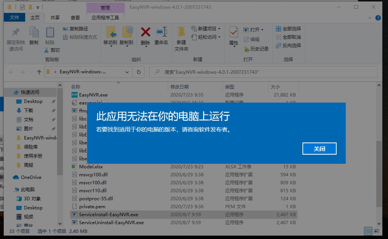Click 反向选择 invert selection

click(288, 46)
